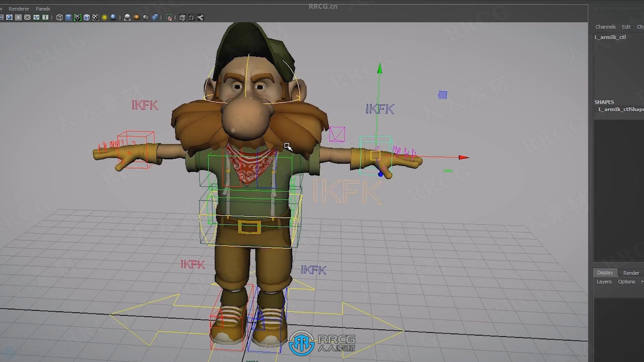Open the Edit menu in Channel Box
Viewport: 644px width, 362px height.
click(x=626, y=27)
